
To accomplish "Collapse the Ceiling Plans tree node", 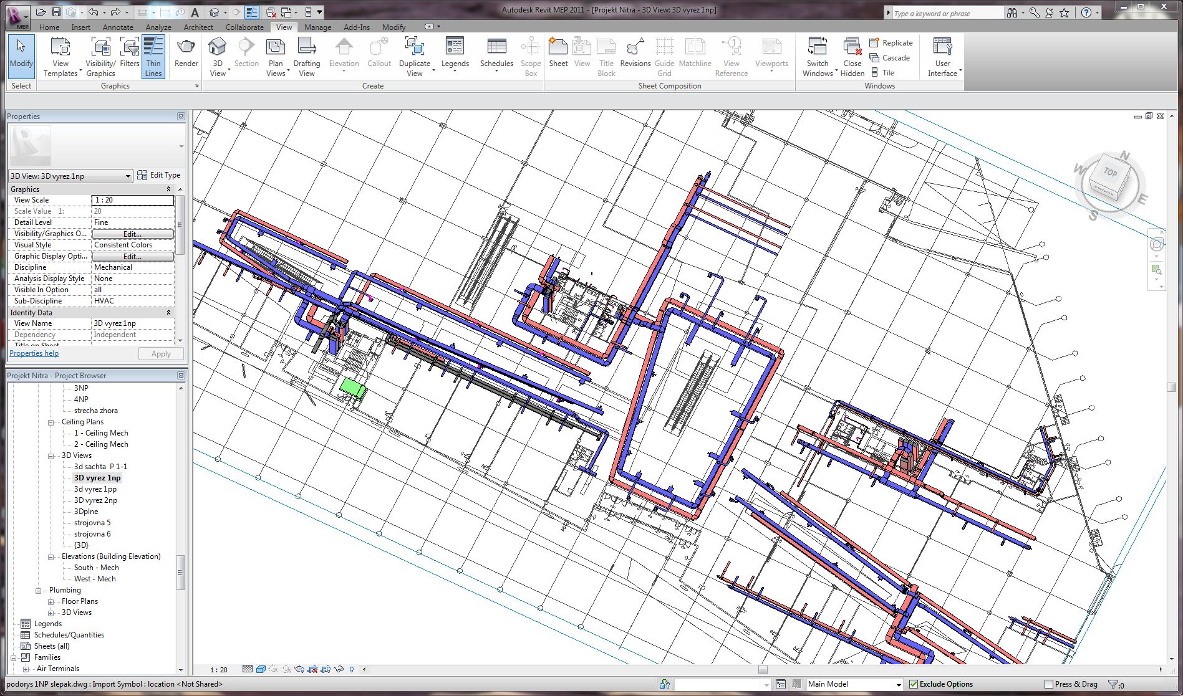I will [51, 422].
